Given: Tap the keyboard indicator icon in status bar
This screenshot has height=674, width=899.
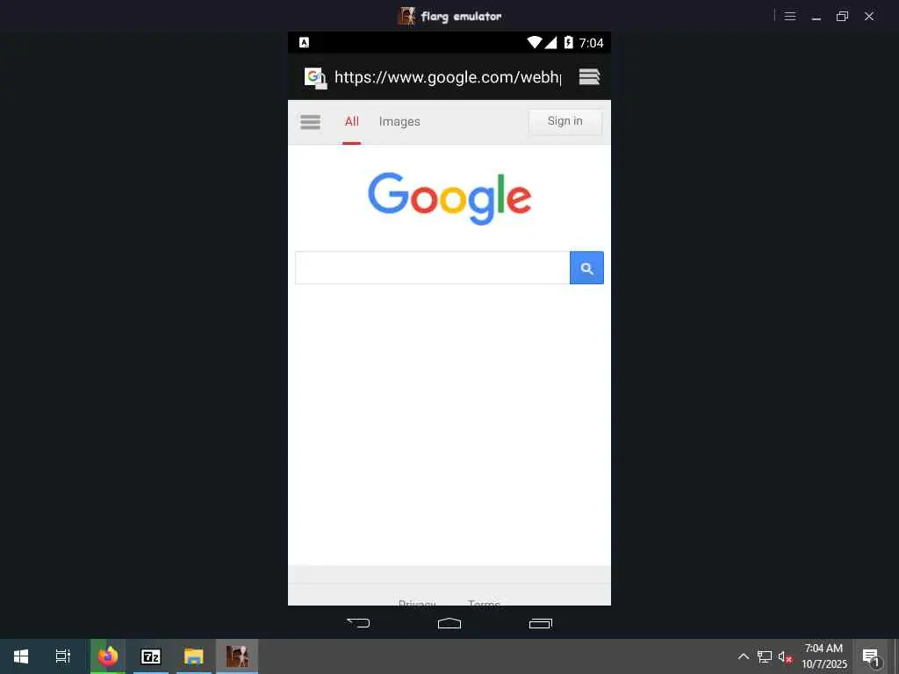Looking at the screenshot, I should (x=305, y=42).
